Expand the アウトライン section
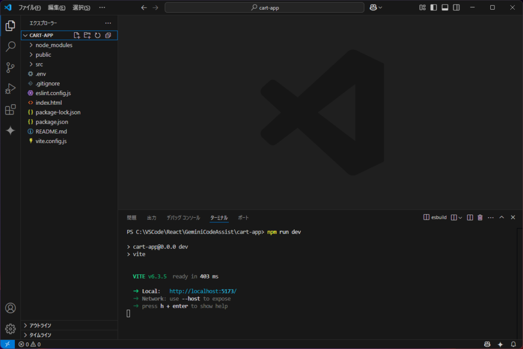Screen dimensions: 523x349 pos(69,325)
